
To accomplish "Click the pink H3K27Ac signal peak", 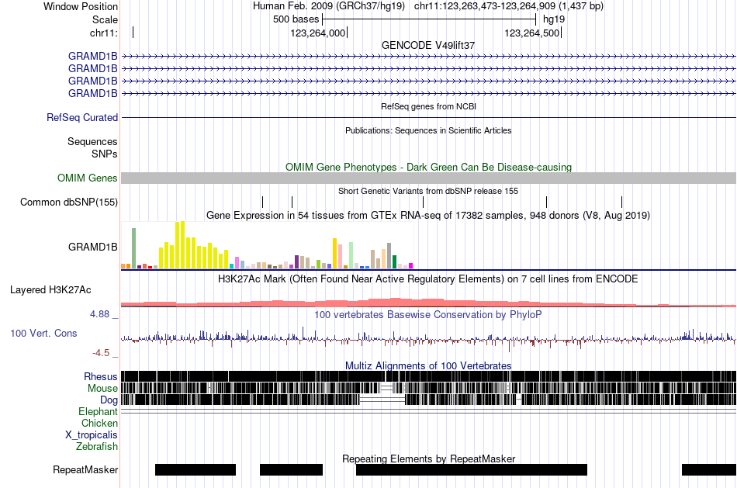I will 397,303.
